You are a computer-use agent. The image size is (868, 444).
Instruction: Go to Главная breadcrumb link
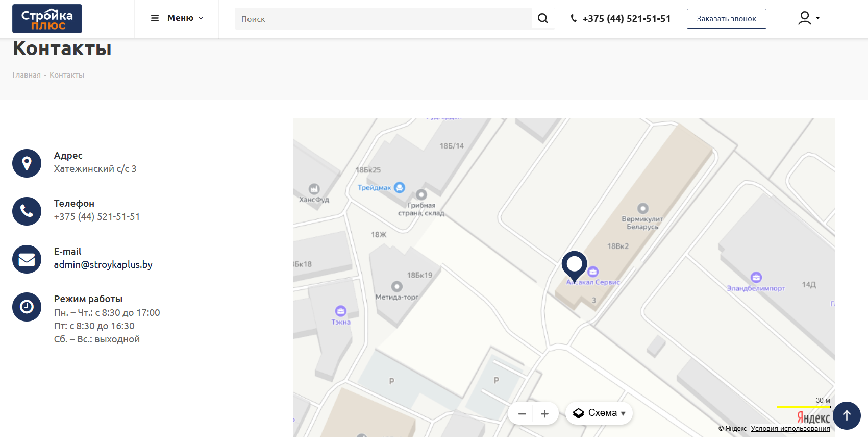pos(27,75)
